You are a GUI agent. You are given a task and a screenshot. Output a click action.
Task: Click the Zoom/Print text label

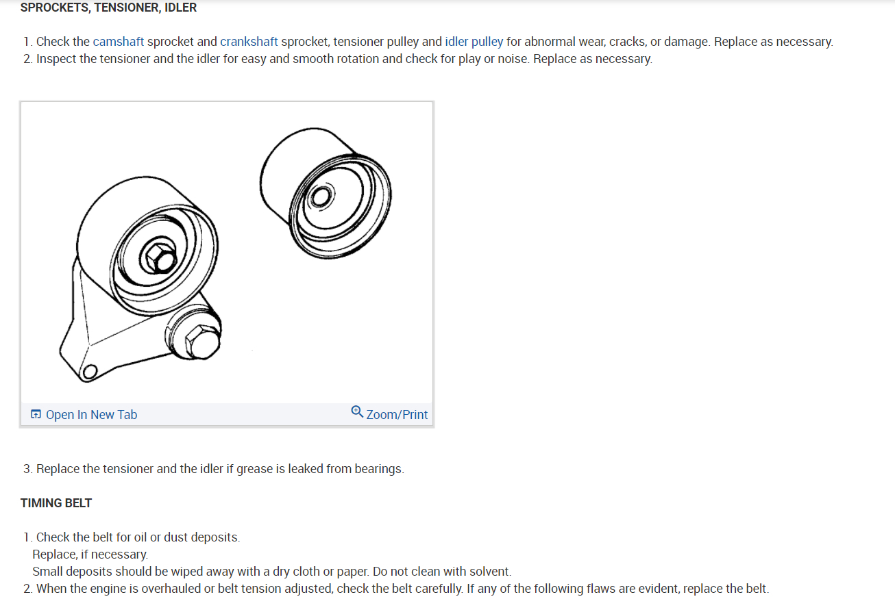click(397, 415)
